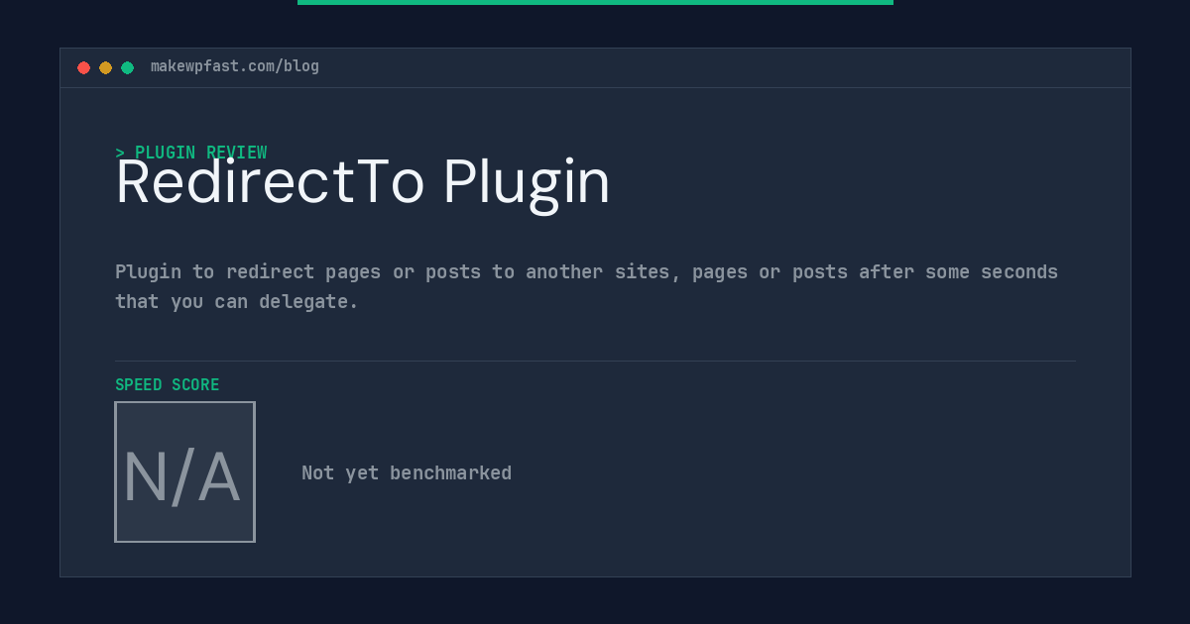Viewport: 1190px width, 624px height.
Task: Click the "SPEED SCORE" label
Action: point(168,384)
